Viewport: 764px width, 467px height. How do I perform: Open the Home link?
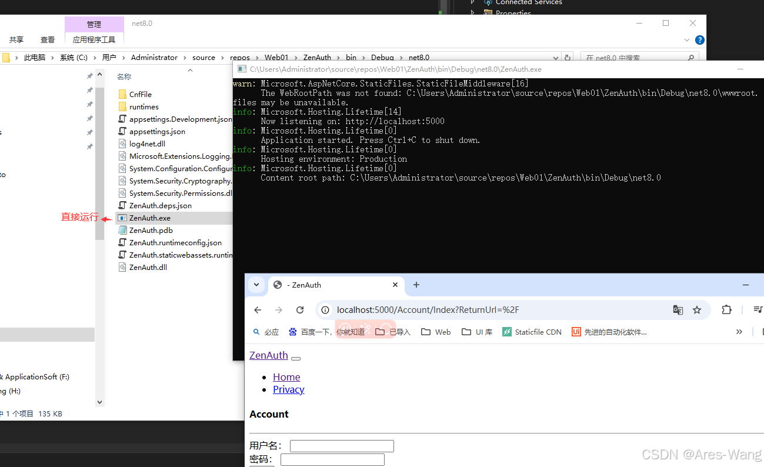tap(286, 377)
